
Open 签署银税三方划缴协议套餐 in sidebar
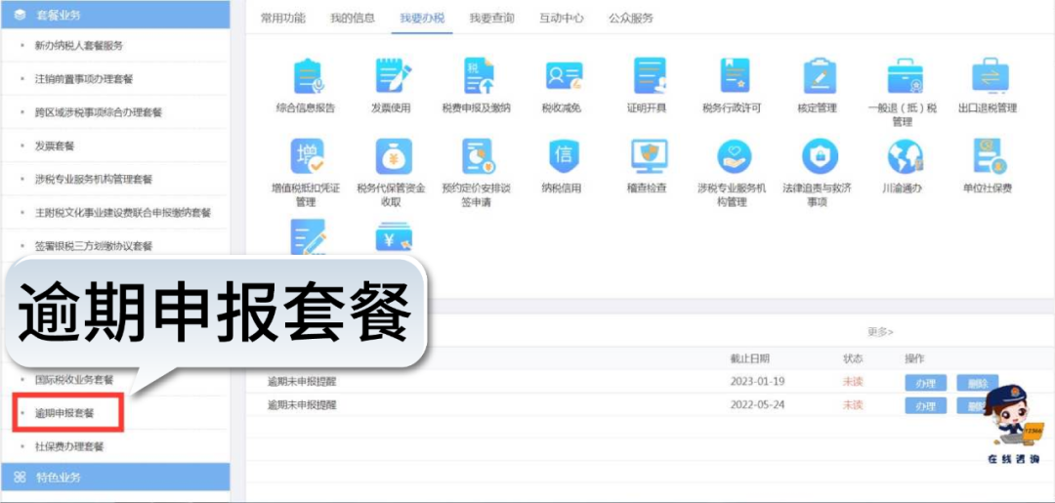[x=94, y=246]
